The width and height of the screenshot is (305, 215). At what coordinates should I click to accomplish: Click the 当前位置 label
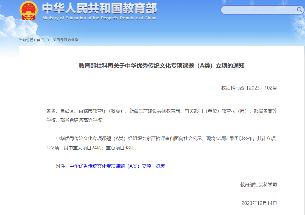pyautogui.click(x=27, y=40)
